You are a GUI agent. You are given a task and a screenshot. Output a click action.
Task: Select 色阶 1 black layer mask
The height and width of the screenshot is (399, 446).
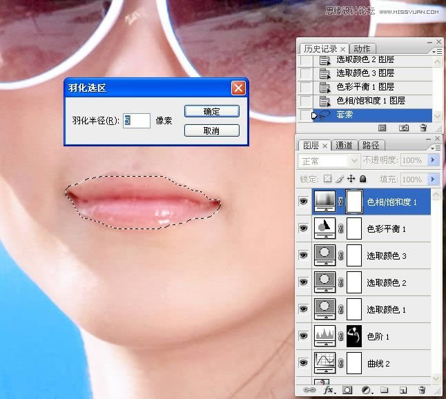pos(354,336)
